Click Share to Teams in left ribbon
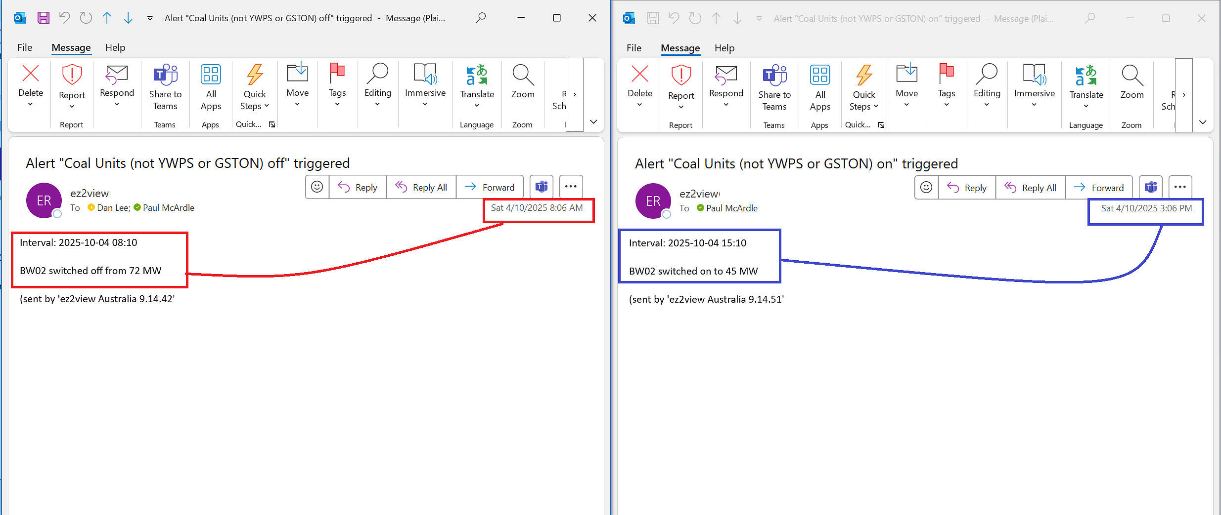Screen dimensions: 1221x515 (x=165, y=87)
